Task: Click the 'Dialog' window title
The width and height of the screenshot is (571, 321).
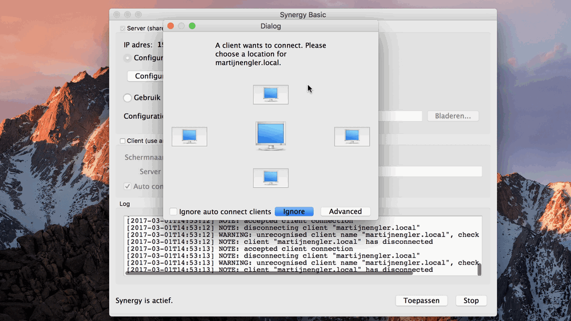Action: tap(270, 26)
